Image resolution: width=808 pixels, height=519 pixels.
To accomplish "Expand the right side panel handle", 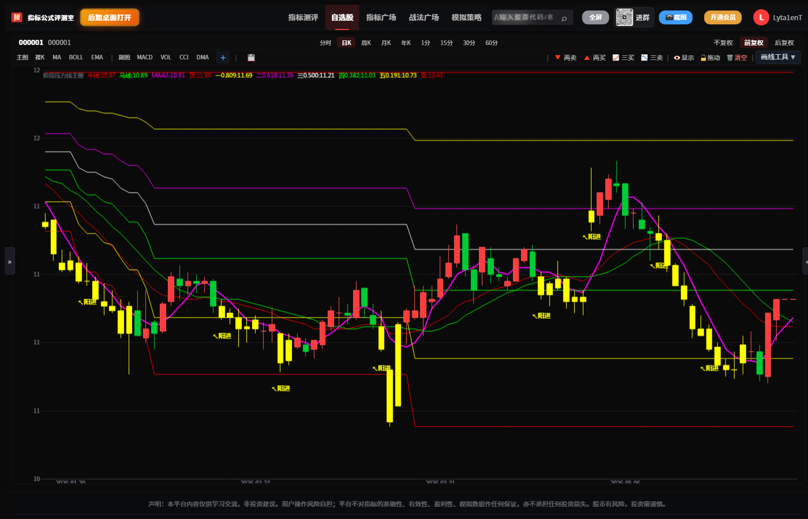I will (x=805, y=261).
